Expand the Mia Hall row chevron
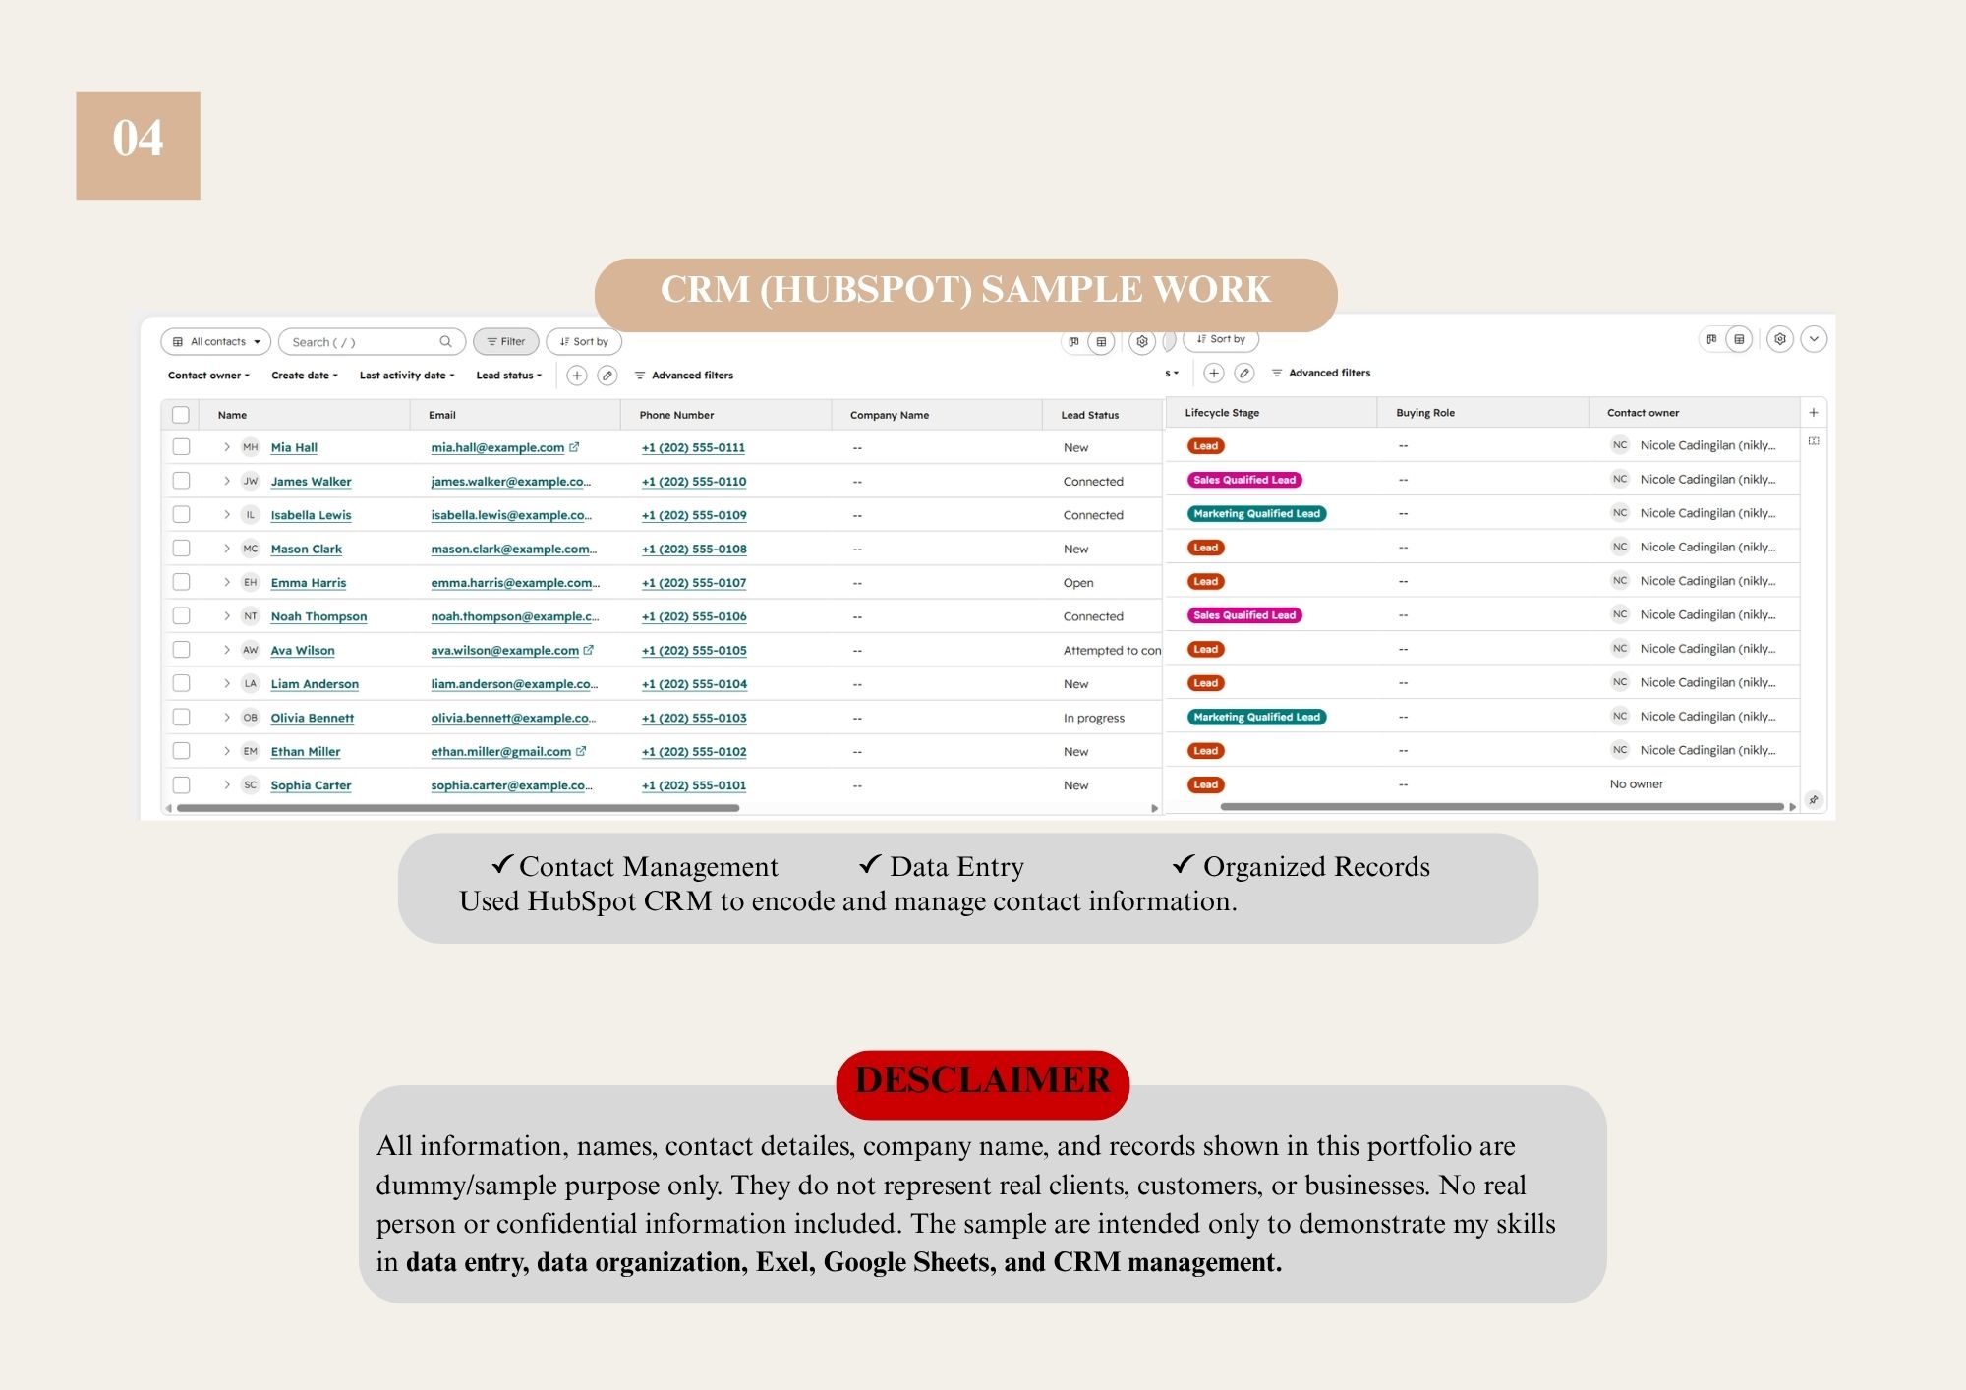This screenshot has height=1390, width=1966. pos(226,447)
